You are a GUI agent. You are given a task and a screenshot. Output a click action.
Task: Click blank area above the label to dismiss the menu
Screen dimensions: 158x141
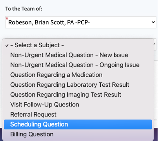(90, 3)
